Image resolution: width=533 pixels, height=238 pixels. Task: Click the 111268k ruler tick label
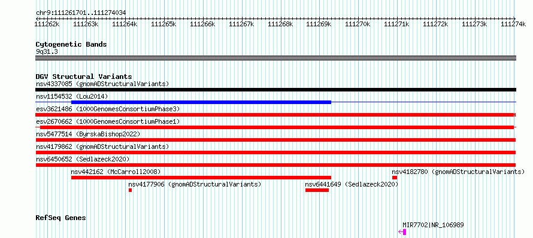pos(280,24)
